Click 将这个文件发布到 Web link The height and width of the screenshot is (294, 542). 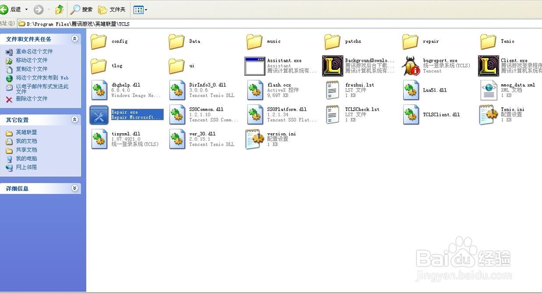[42, 78]
